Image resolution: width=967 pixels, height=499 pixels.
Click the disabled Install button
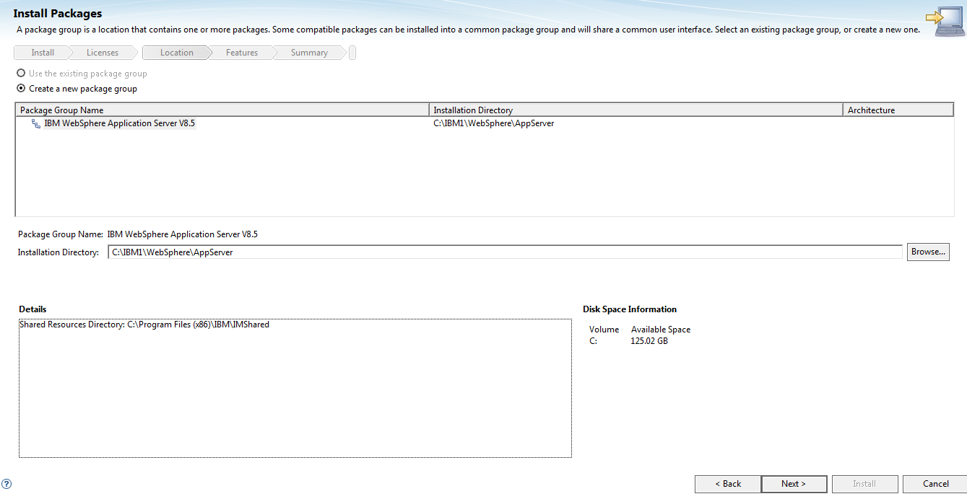(x=864, y=484)
